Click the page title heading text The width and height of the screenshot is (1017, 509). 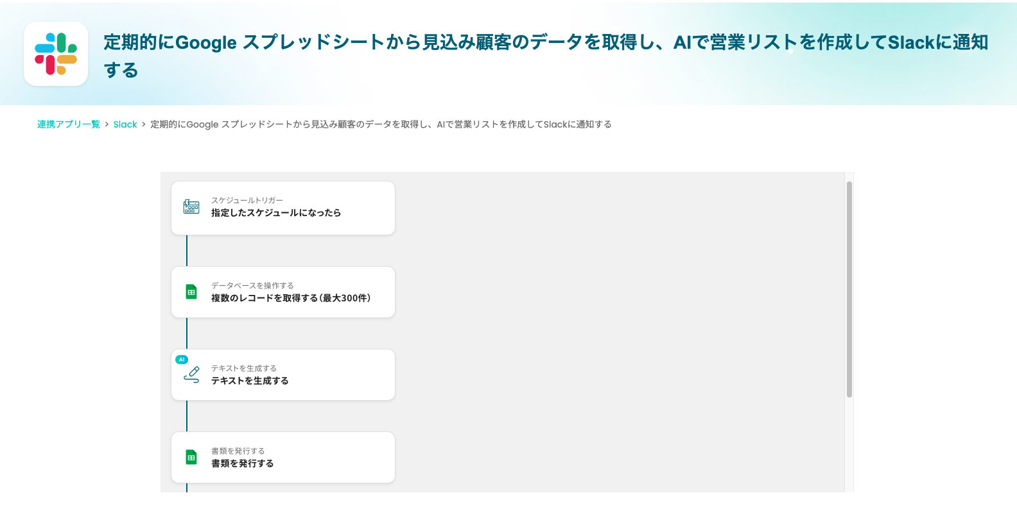(546, 43)
